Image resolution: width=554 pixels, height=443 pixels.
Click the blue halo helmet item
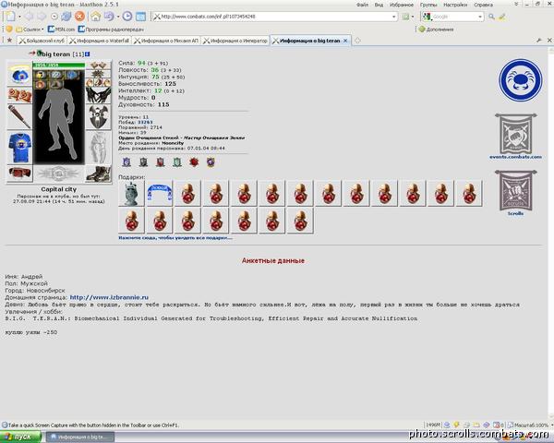tap(19, 73)
